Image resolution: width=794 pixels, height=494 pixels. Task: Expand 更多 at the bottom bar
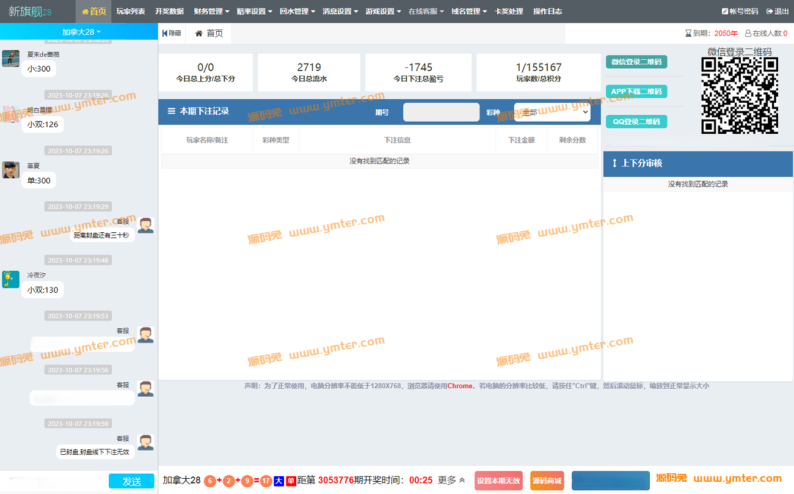click(x=451, y=481)
